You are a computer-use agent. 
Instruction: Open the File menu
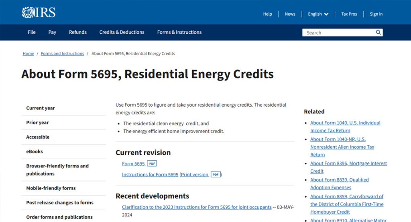32,32
